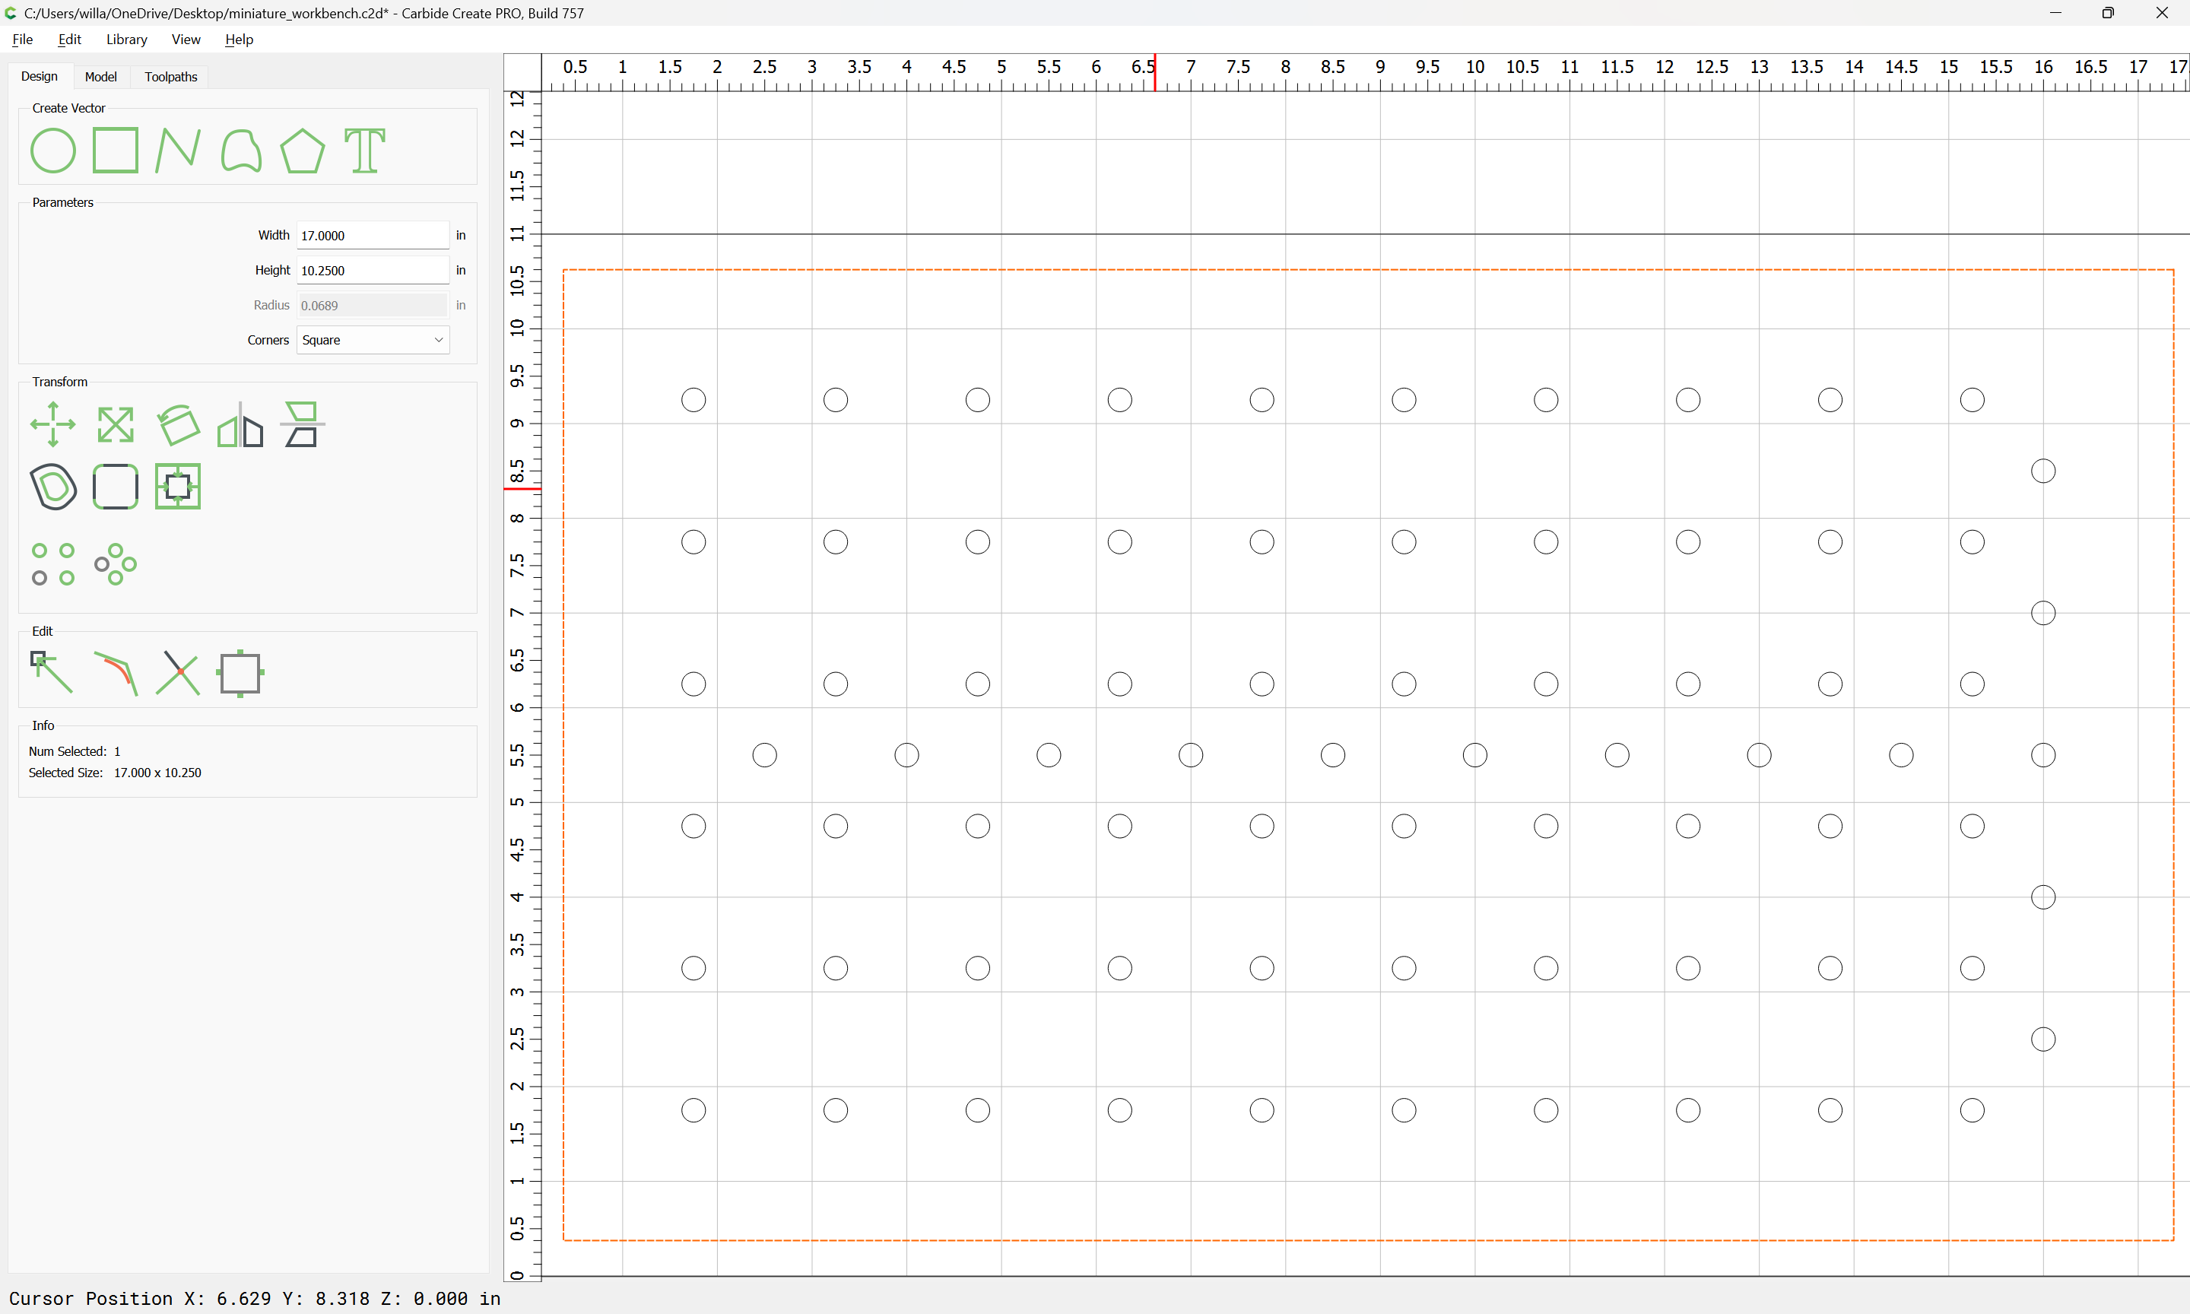Click the Num Selected info text
Image resolution: width=2190 pixels, height=1314 pixels.
point(75,752)
